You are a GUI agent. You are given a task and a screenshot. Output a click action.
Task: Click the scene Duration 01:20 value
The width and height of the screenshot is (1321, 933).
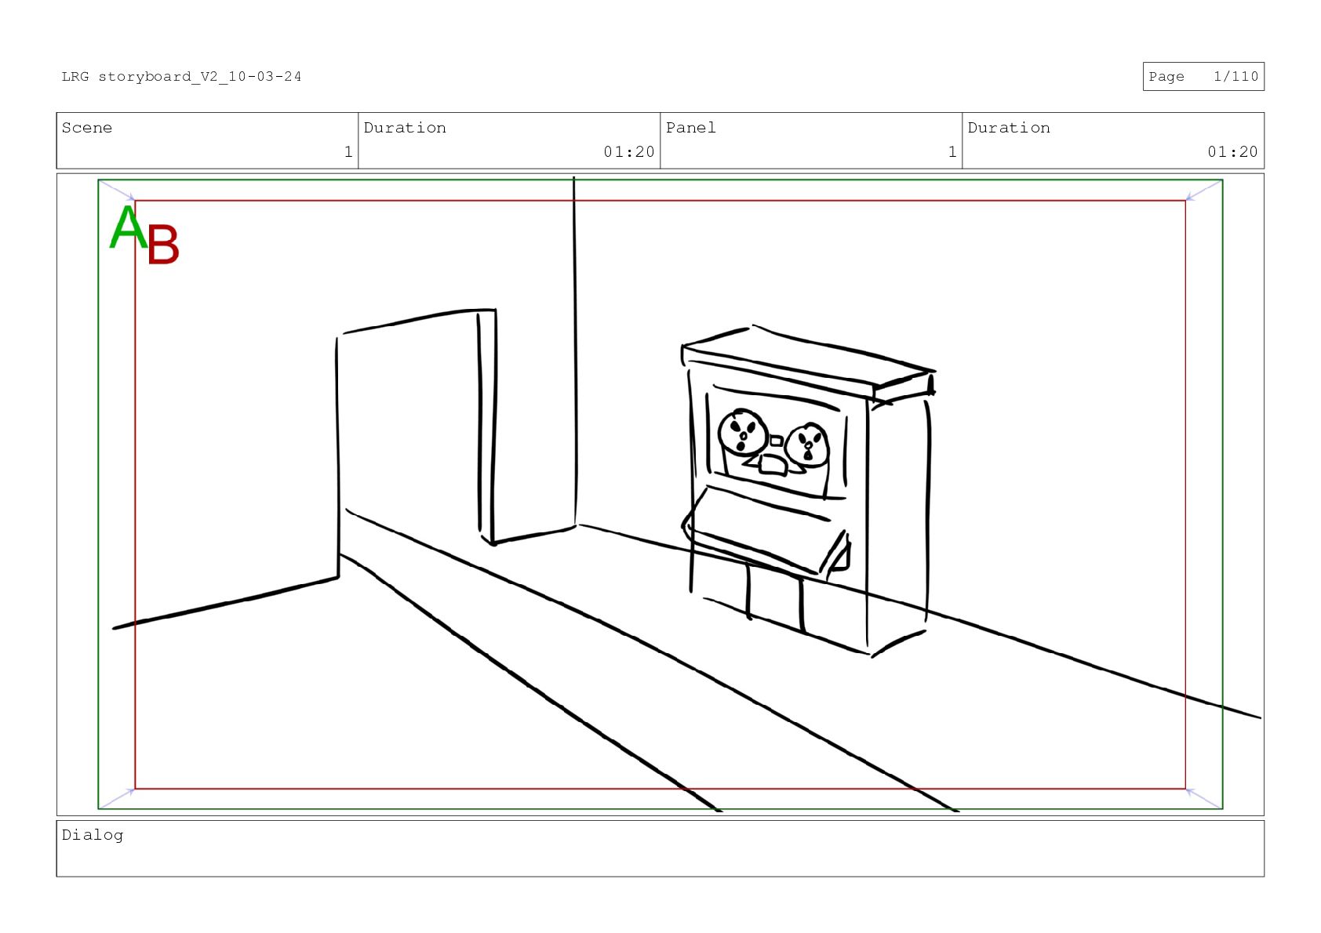pyautogui.click(x=629, y=152)
